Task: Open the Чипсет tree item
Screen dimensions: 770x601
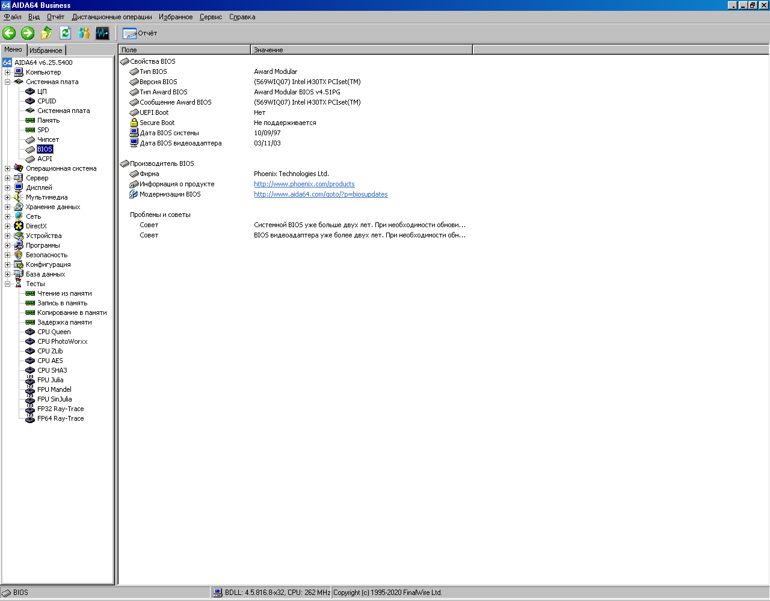Action: [48, 139]
